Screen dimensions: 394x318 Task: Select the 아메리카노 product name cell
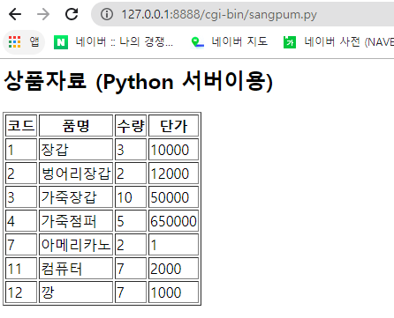(76, 245)
